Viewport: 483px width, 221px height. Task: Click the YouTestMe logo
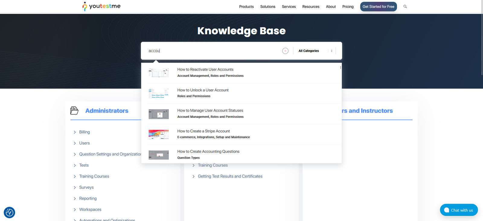click(x=101, y=6)
